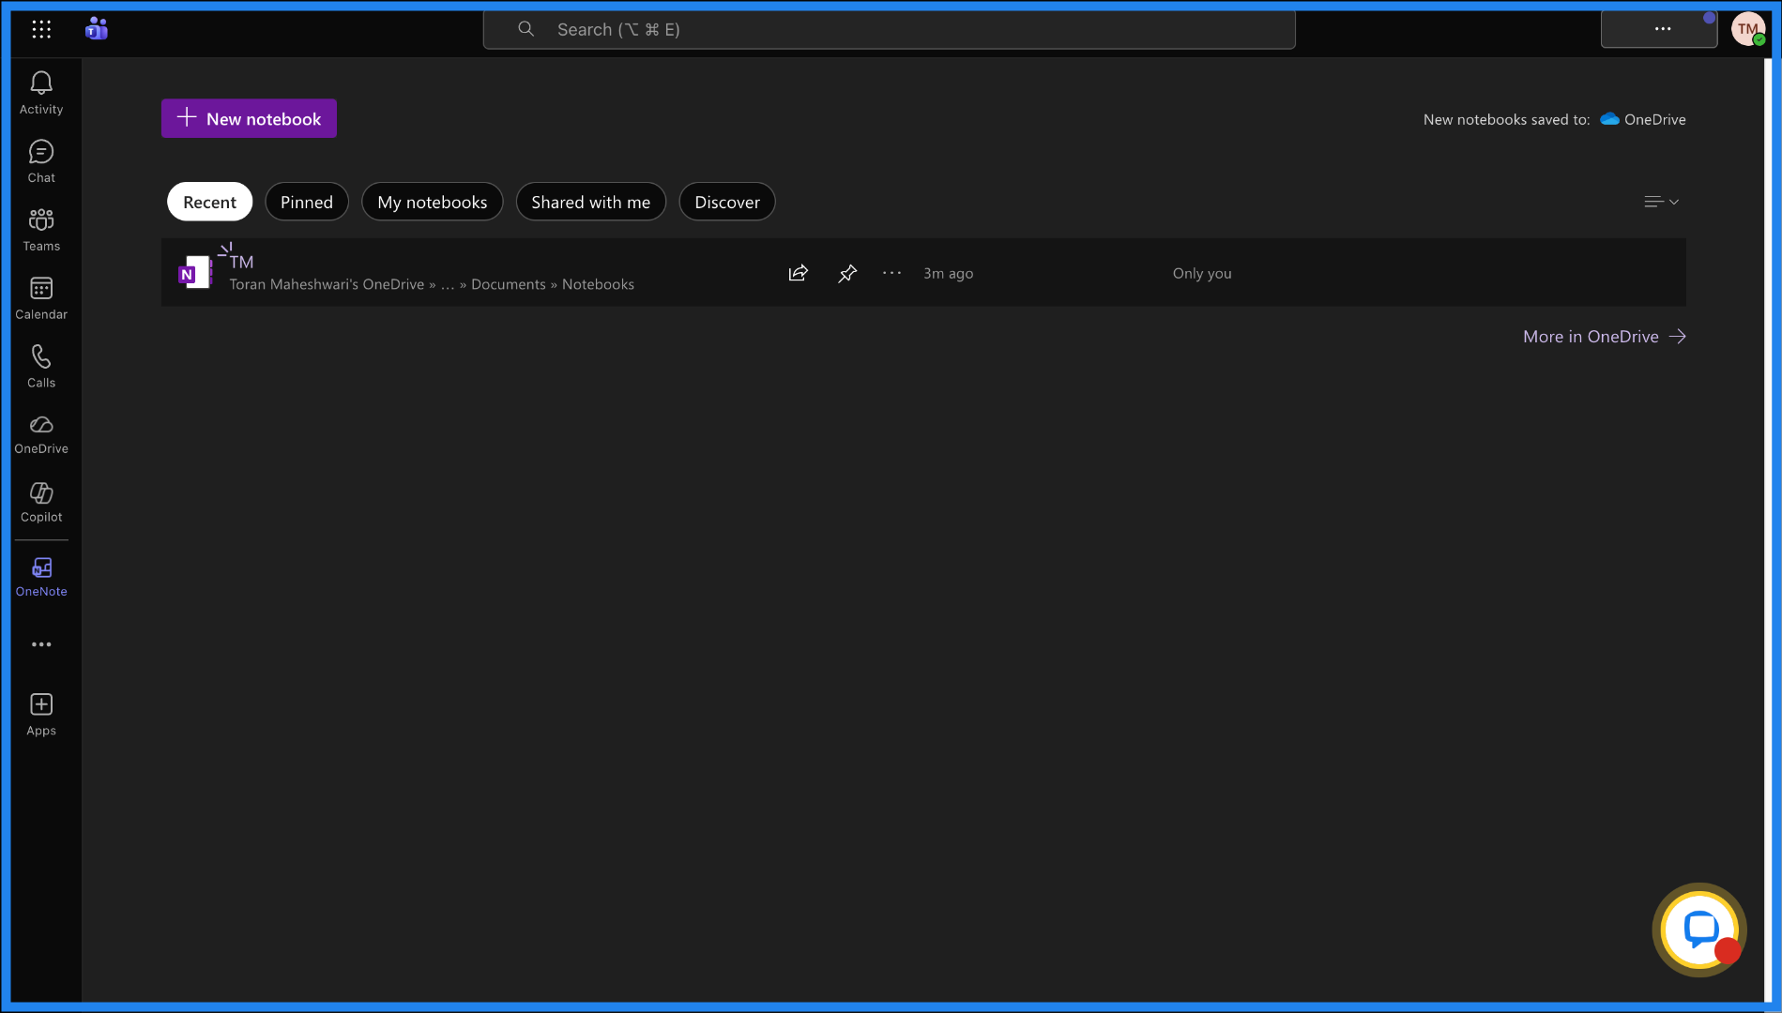Open the floating chat feedback bubble
The height and width of the screenshot is (1013, 1782).
(x=1699, y=930)
